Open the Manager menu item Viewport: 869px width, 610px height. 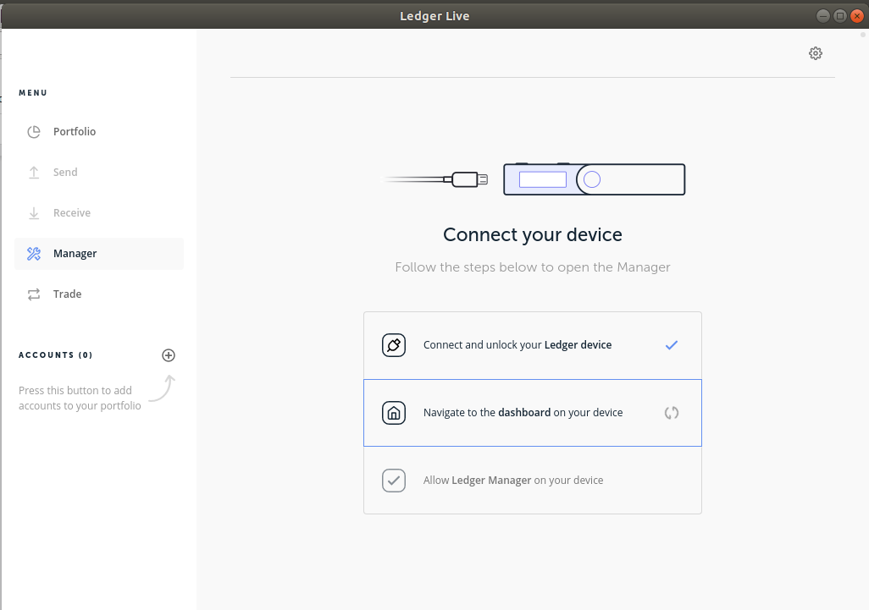point(98,254)
